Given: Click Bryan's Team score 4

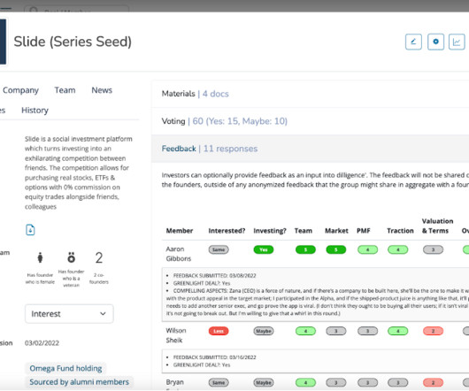Looking at the screenshot, I should [305, 382].
